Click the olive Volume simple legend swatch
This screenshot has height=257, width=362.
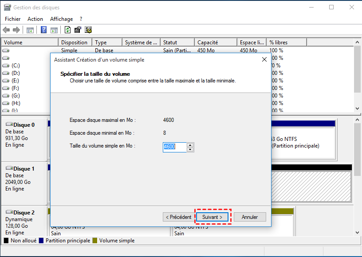(94, 241)
